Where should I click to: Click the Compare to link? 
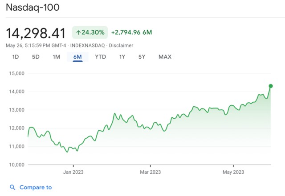(36, 188)
